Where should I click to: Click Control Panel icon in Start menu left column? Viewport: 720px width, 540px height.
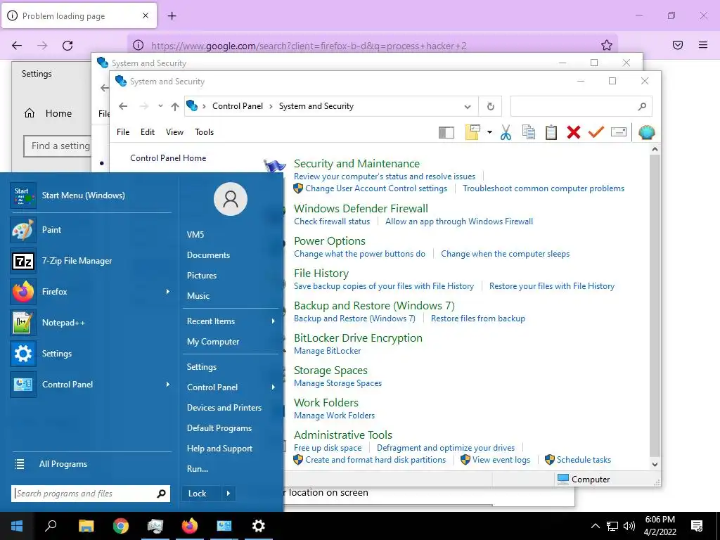pos(23,385)
